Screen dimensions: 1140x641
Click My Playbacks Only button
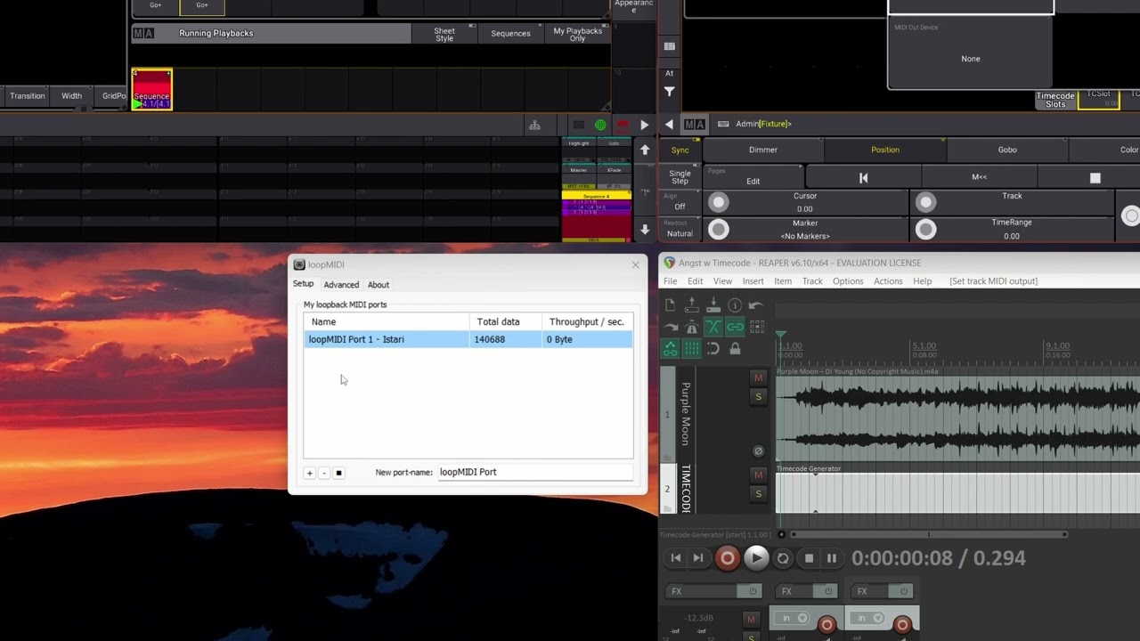[x=577, y=34]
